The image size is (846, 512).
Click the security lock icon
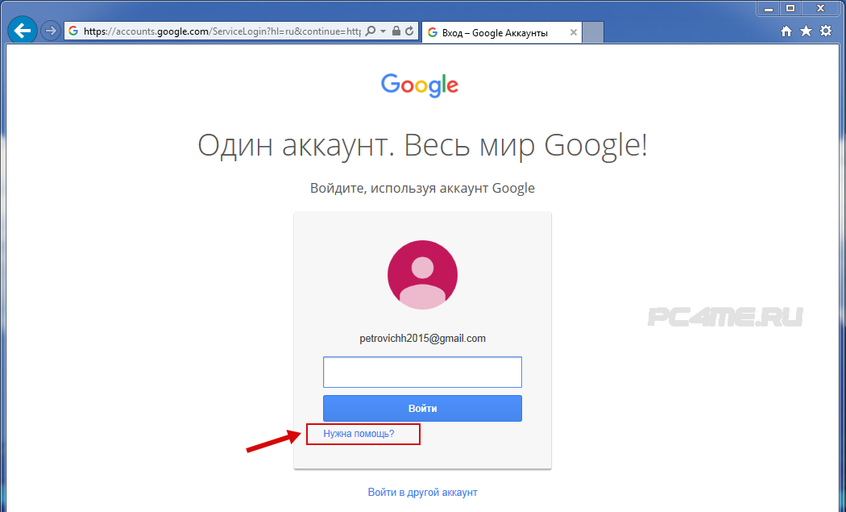tap(396, 31)
